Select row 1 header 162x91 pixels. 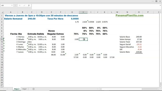(x=2, y=16)
